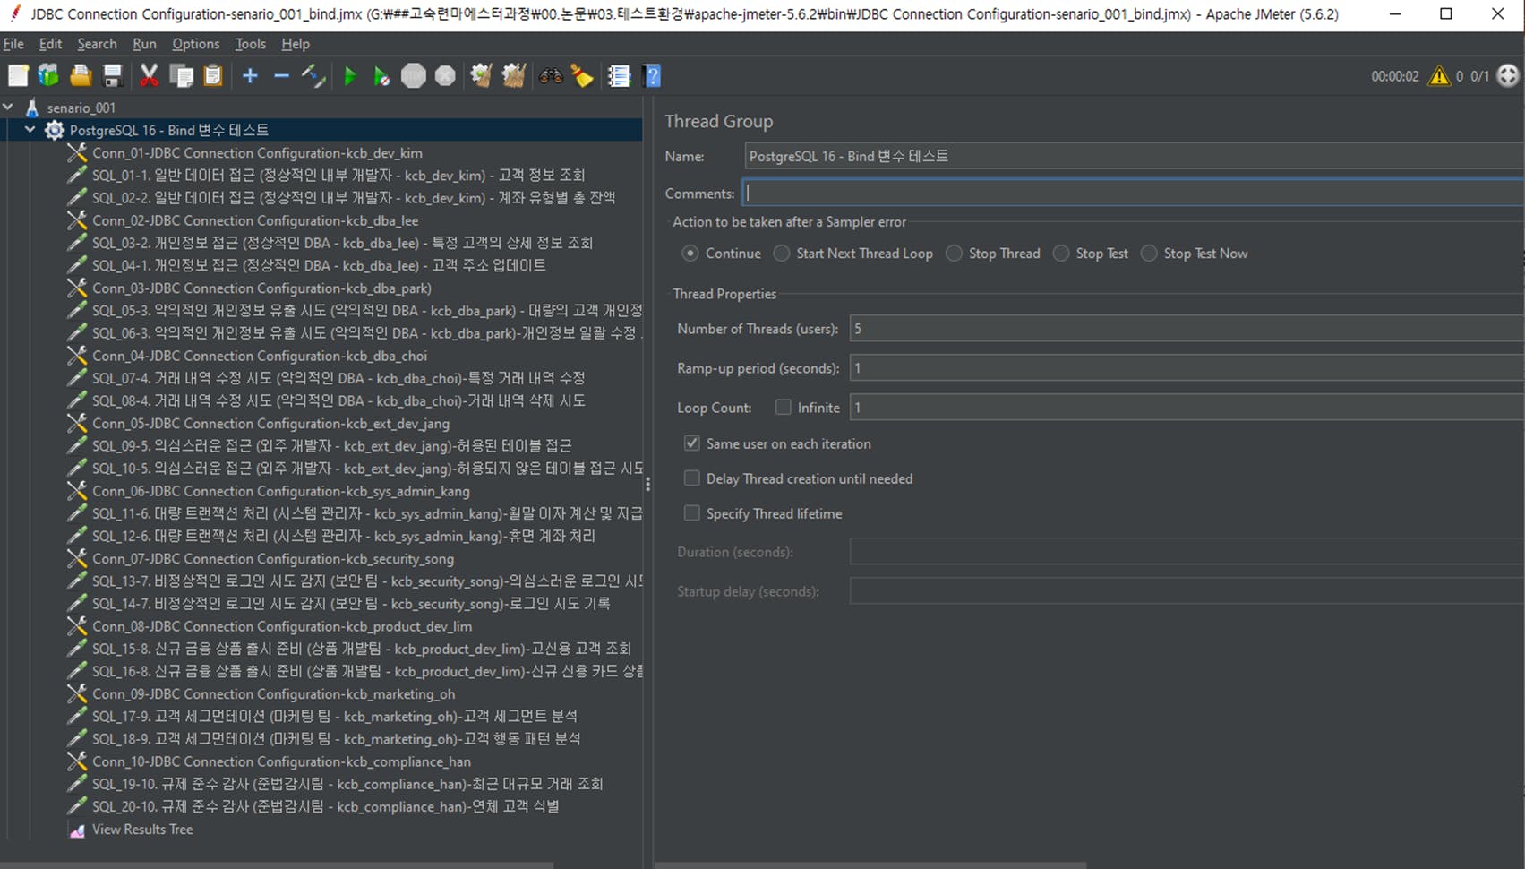Select Conn_06-JDBC Connection Configuration-kcb_sys_admin_kang
Viewport: 1525px width, 869px height.
pyautogui.click(x=281, y=491)
